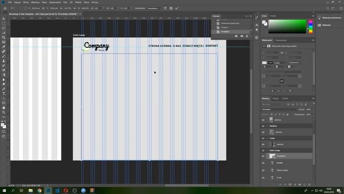Screen dimensions: 344x194
Task: Open the layer opacity dropdown
Action: (313, 109)
